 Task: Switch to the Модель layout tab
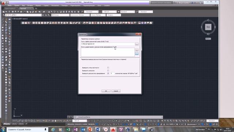[7, 124]
